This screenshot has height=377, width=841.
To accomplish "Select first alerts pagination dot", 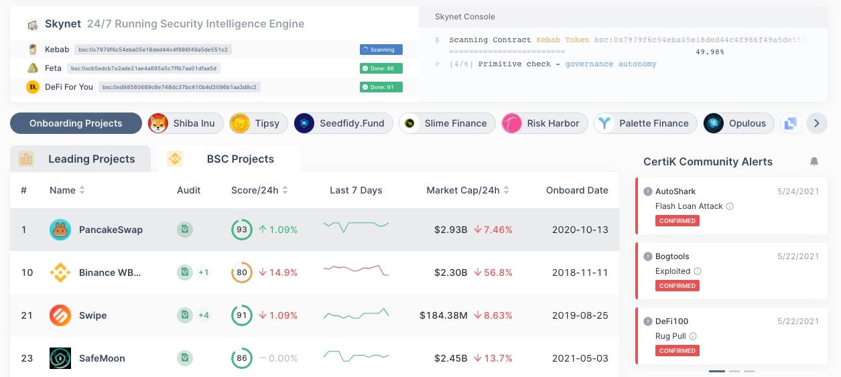I will 716,370.
